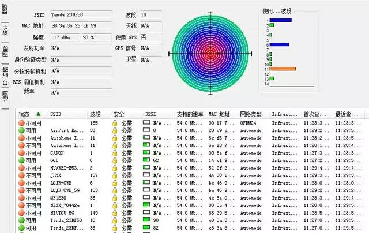The width and height of the screenshot is (369, 233).
Task: Click the lock icon in the AirPort row
Action: pyautogui.click(x=116, y=130)
